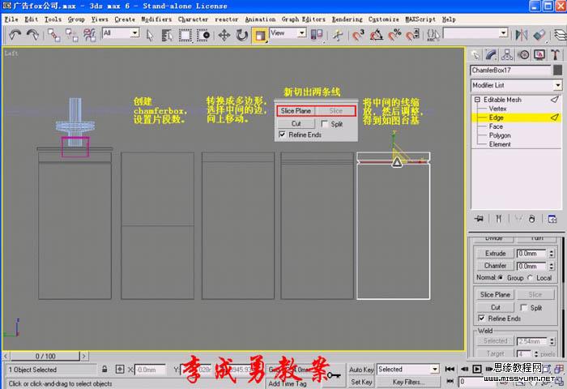
Task: Click the pin stack icon below the modifier stack
Action: [x=479, y=218]
